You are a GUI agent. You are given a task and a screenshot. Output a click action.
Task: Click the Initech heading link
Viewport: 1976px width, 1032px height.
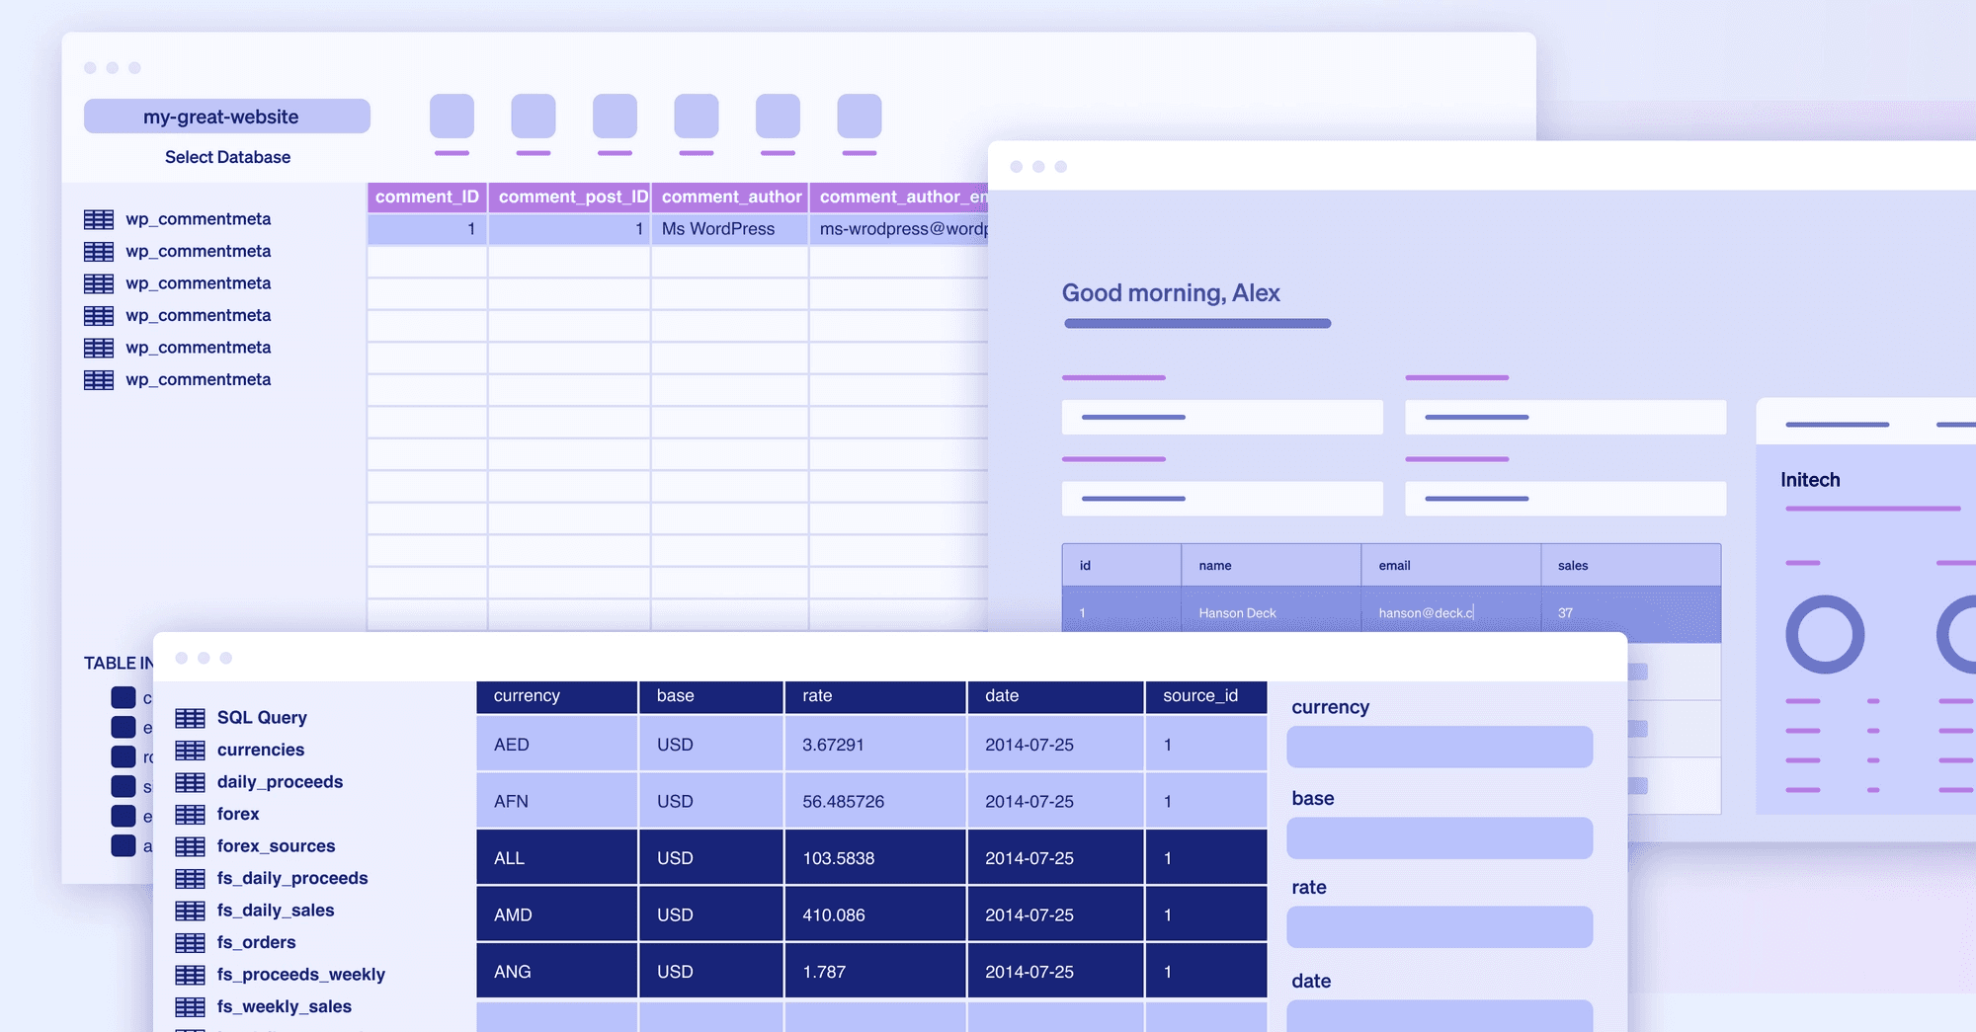click(1811, 480)
